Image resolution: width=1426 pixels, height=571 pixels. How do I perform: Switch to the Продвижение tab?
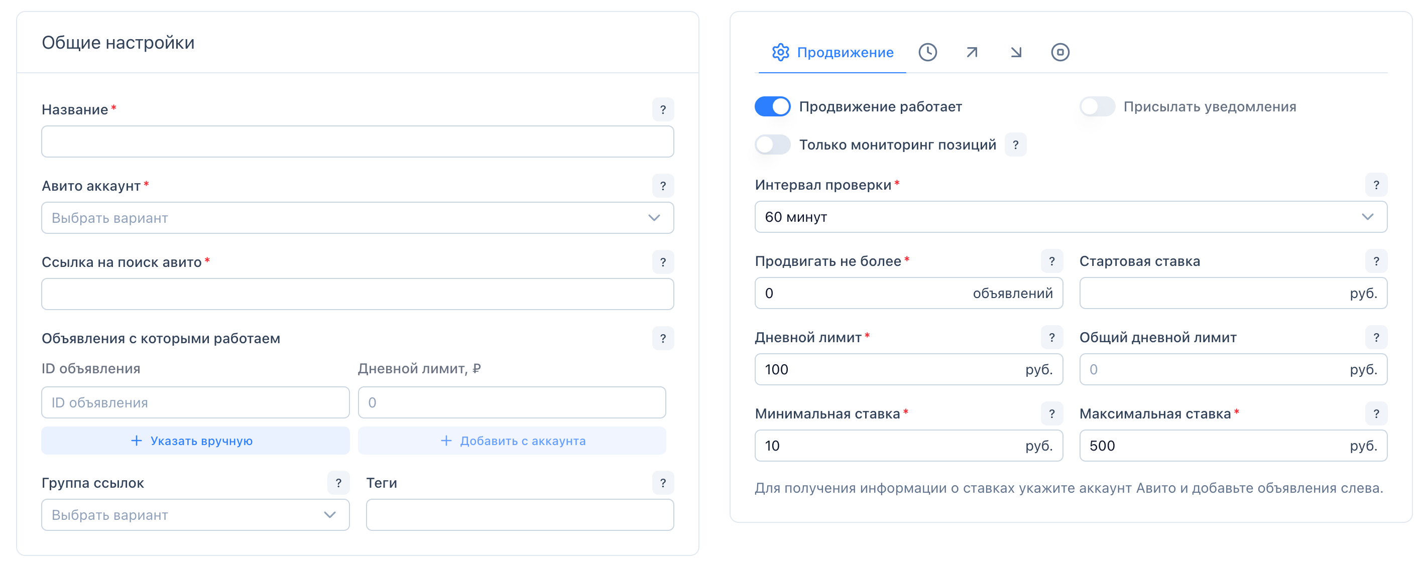click(x=832, y=53)
